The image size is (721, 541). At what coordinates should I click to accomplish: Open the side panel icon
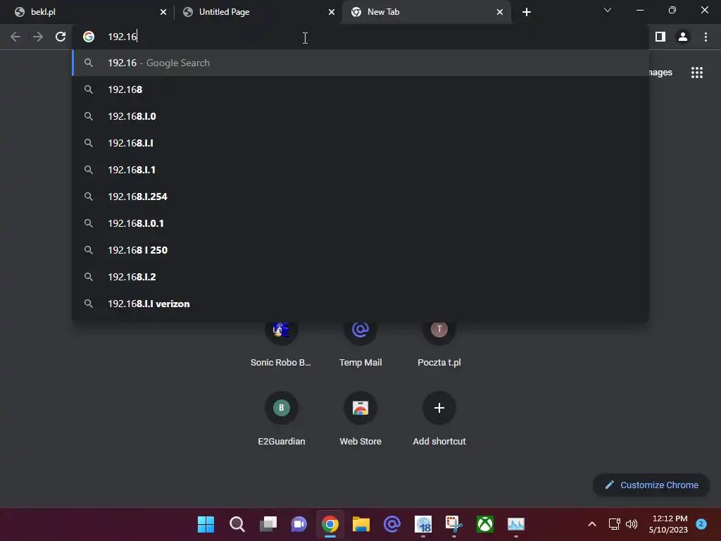click(x=660, y=37)
